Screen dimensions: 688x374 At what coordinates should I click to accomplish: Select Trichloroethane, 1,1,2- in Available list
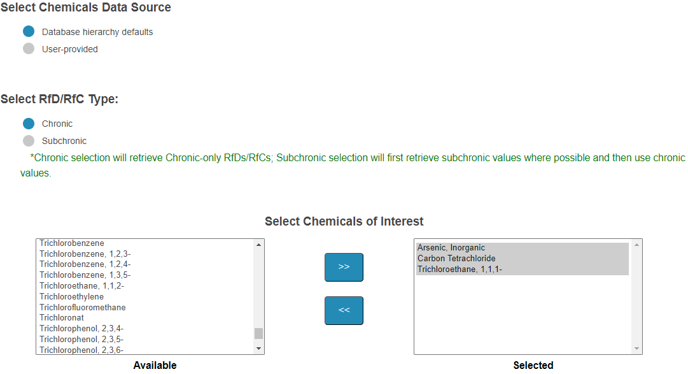81,285
